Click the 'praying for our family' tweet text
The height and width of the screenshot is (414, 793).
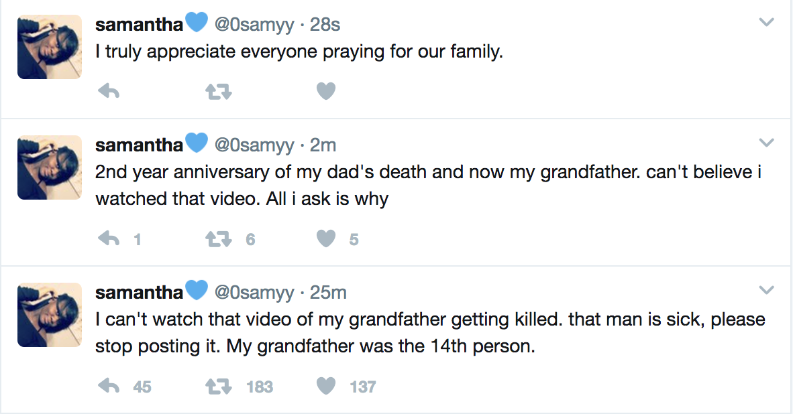tap(299, 52)
